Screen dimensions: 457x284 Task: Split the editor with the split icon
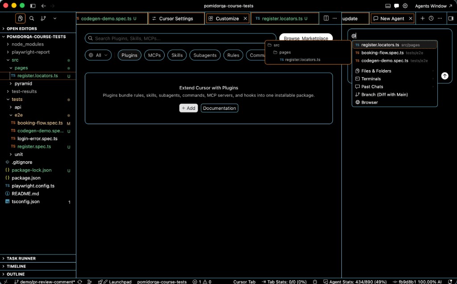[326, 18]
